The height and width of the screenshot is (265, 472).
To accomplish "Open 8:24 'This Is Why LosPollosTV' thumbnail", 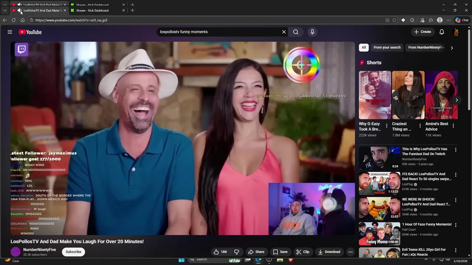I will (x=379, y=158).
